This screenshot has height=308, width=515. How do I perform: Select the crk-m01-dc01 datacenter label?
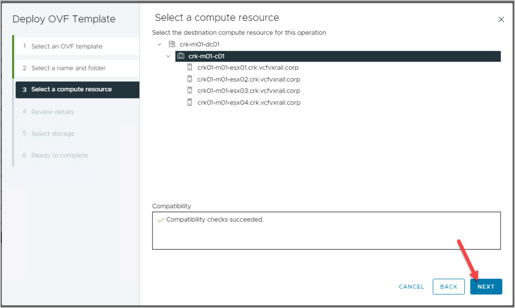[x=199, y=44]
